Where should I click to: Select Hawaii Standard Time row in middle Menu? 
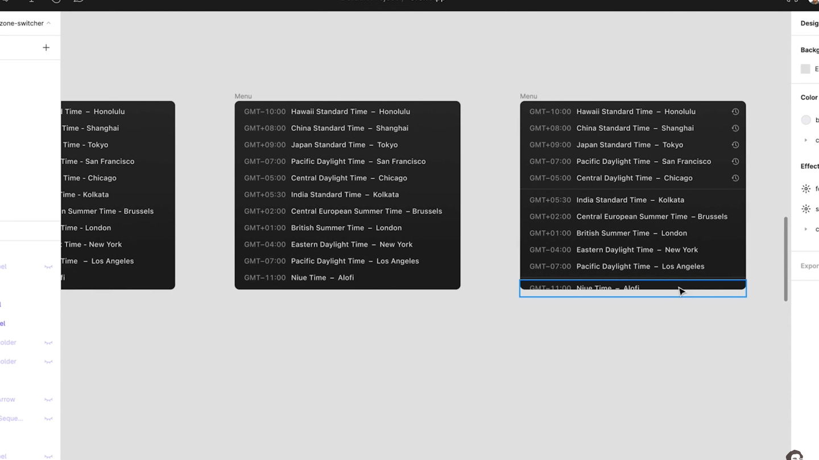[348, 112]
